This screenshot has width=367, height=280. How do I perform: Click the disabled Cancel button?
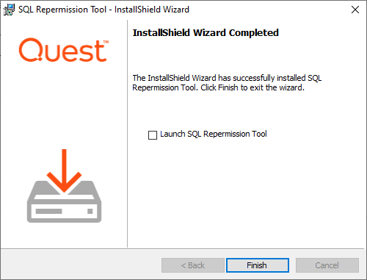click(327, 265)
